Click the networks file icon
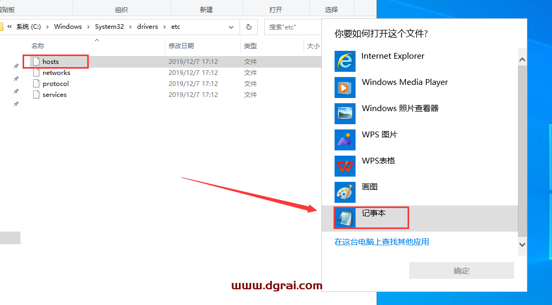Image resolution: width=552 pixels, height=305 pixels. pos(36,72)
